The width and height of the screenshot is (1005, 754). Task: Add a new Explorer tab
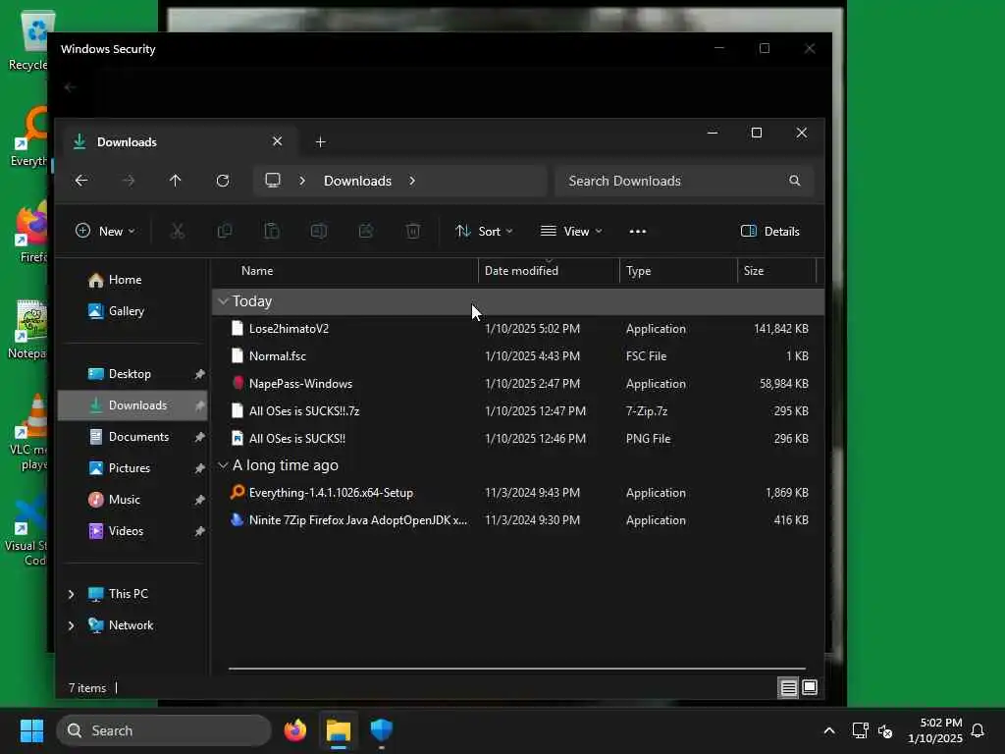(x=321, y=141)
